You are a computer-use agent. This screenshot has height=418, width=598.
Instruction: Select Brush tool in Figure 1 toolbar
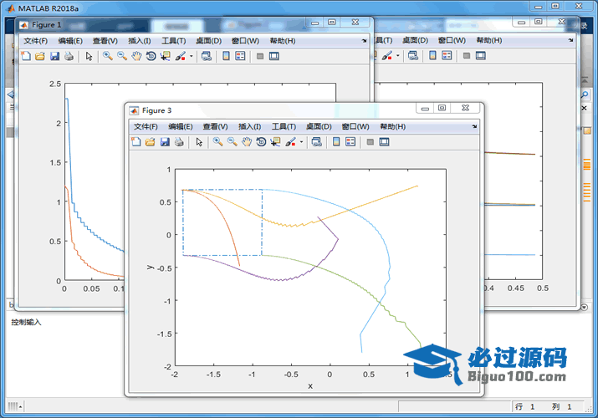[180, 56]
